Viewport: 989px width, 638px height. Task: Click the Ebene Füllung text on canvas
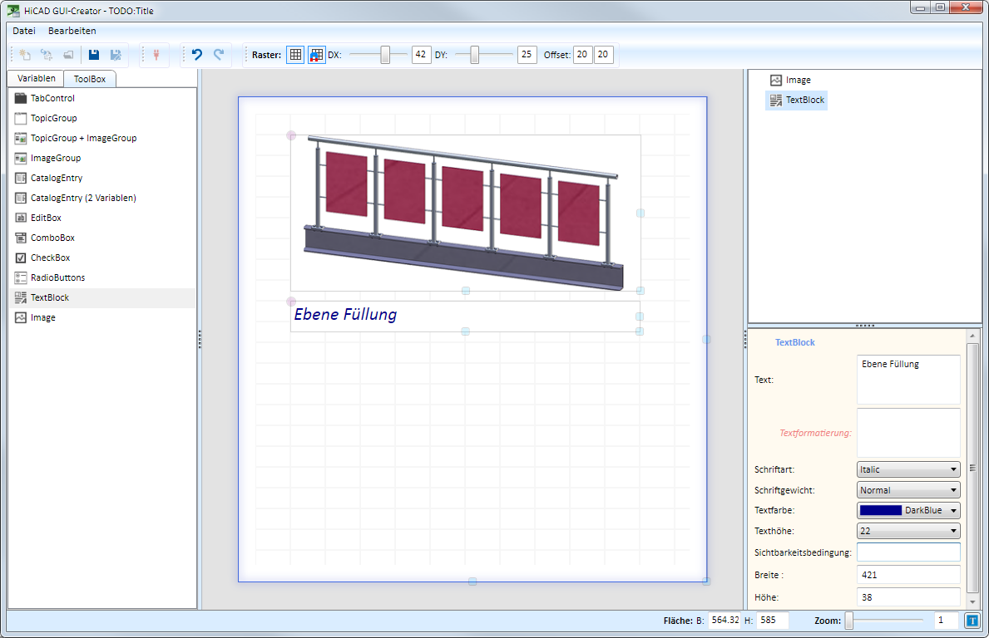coord(345,315)
